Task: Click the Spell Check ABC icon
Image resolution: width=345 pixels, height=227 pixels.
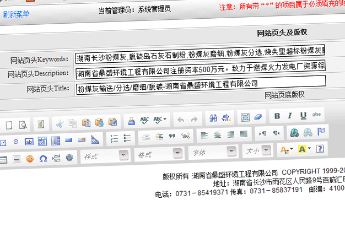Action: point(144,120)
